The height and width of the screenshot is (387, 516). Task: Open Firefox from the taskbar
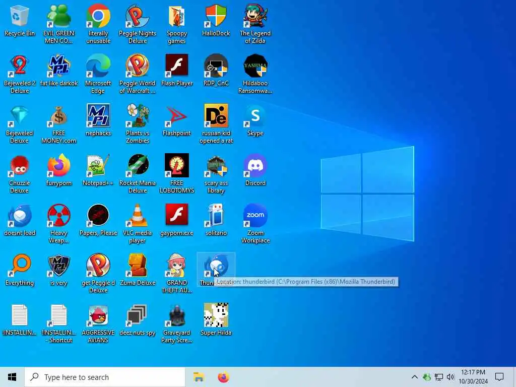(x=223, y=377)
